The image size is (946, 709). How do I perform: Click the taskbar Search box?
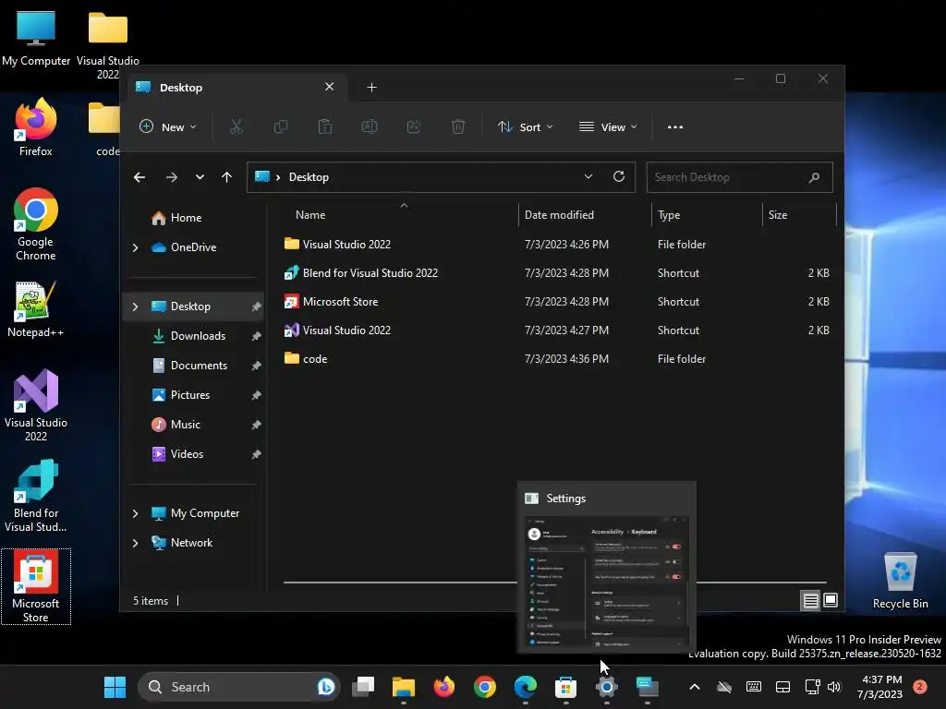[239, 687]
